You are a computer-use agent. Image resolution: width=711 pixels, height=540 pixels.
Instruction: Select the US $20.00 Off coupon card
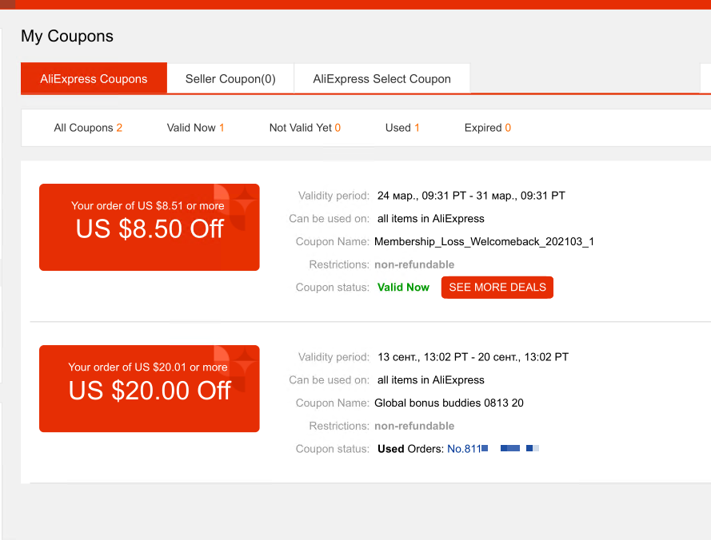click(x=150, y=388)
